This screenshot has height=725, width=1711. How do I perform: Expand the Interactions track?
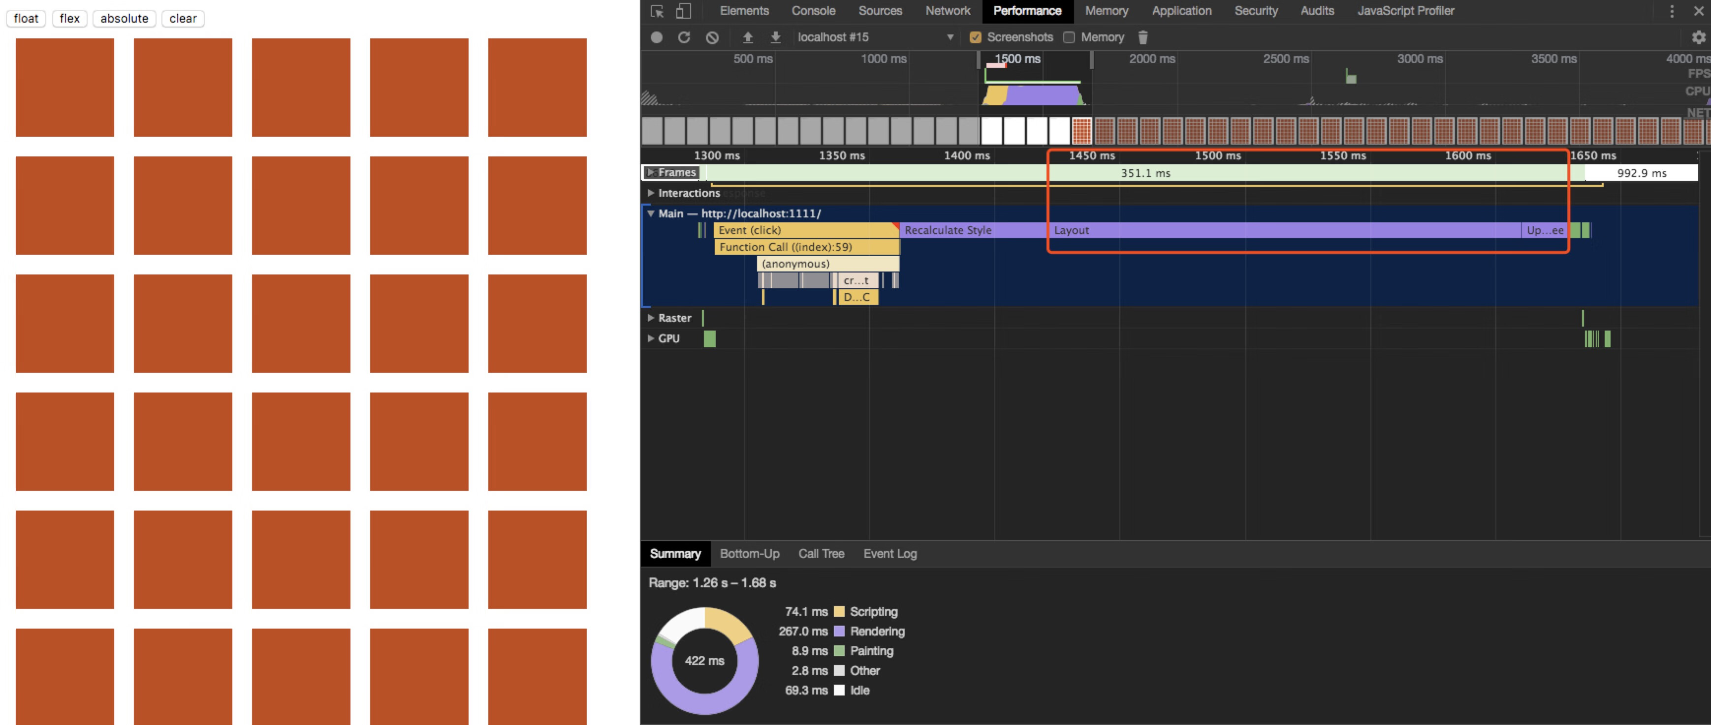(651, 193)
